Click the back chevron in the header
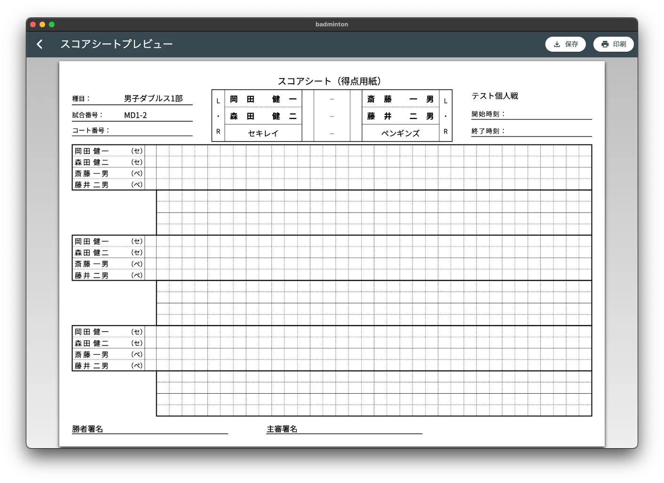Viewport: 664px width, 483px height. point(40,44)
